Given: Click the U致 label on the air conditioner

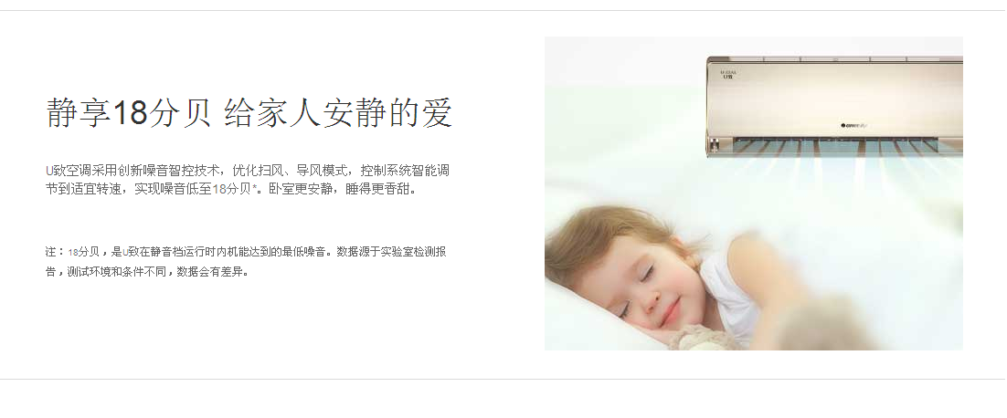Looking at the screenshot, I should tap(727, 75).
